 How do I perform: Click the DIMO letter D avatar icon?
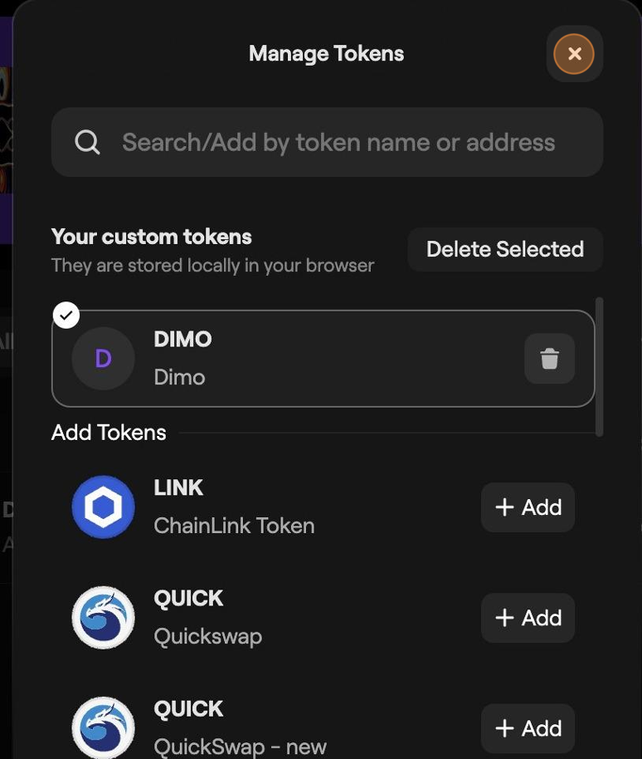click(x=103, y=359)
